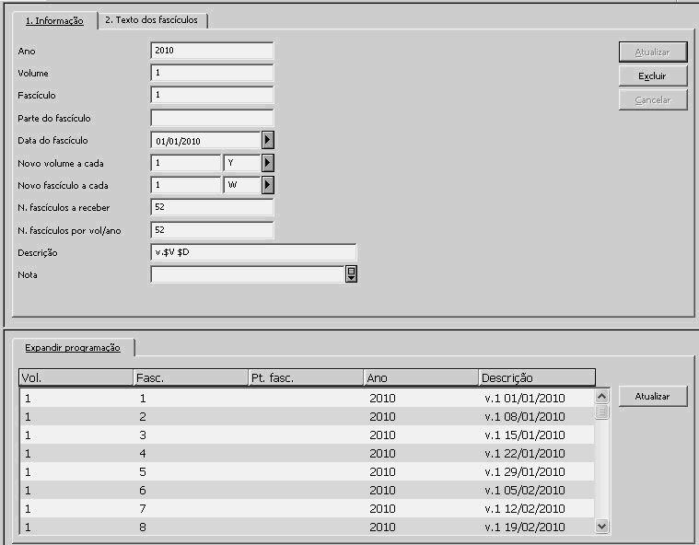Click the Data do fascículo date field

coord(206,141)
